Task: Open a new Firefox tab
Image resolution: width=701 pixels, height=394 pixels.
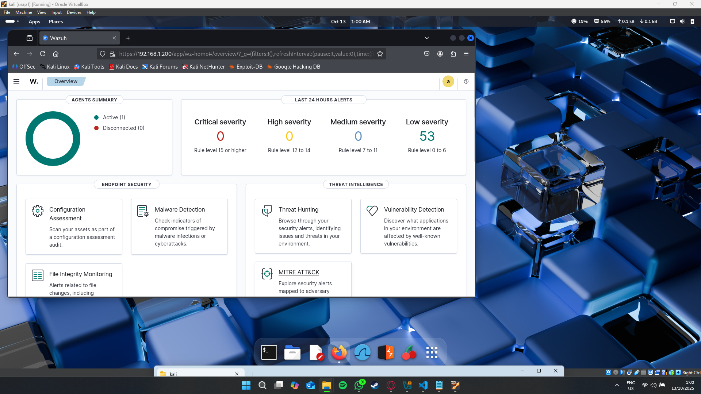Action: (128, 38)
